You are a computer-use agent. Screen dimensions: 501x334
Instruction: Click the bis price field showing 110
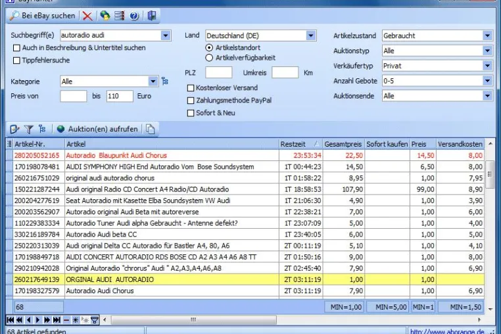[120, 96]
